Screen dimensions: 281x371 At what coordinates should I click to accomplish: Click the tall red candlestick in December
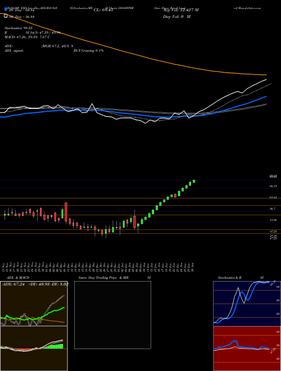[x=66, y=212]
